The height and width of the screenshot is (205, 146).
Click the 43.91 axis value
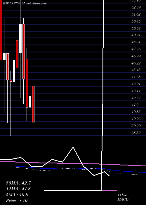coord(136,84)
